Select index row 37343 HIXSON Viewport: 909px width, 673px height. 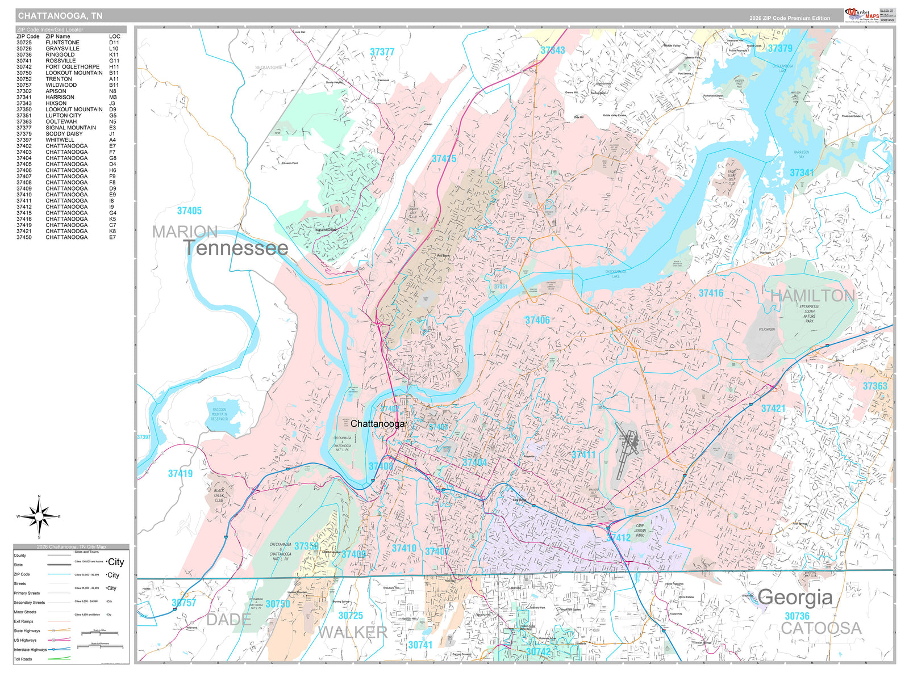pos(68,103)
